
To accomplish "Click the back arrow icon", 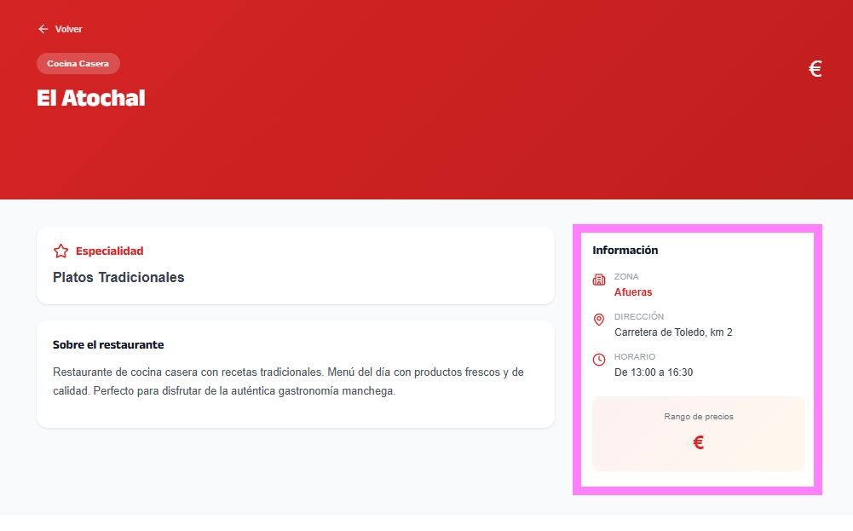I will click(43, 29).
